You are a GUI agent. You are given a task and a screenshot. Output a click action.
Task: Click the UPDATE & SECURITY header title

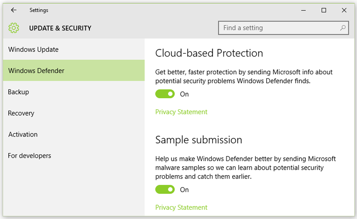60,28
